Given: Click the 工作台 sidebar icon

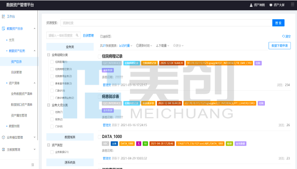Looking at the screenshot, I should [3, 16].
